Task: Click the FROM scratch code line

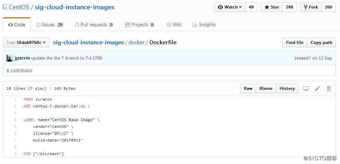Action: coord(38,99)
